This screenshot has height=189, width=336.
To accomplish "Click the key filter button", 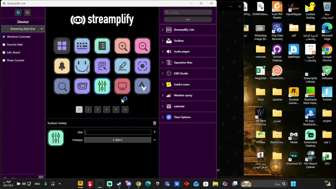I will tap(188, 19).
